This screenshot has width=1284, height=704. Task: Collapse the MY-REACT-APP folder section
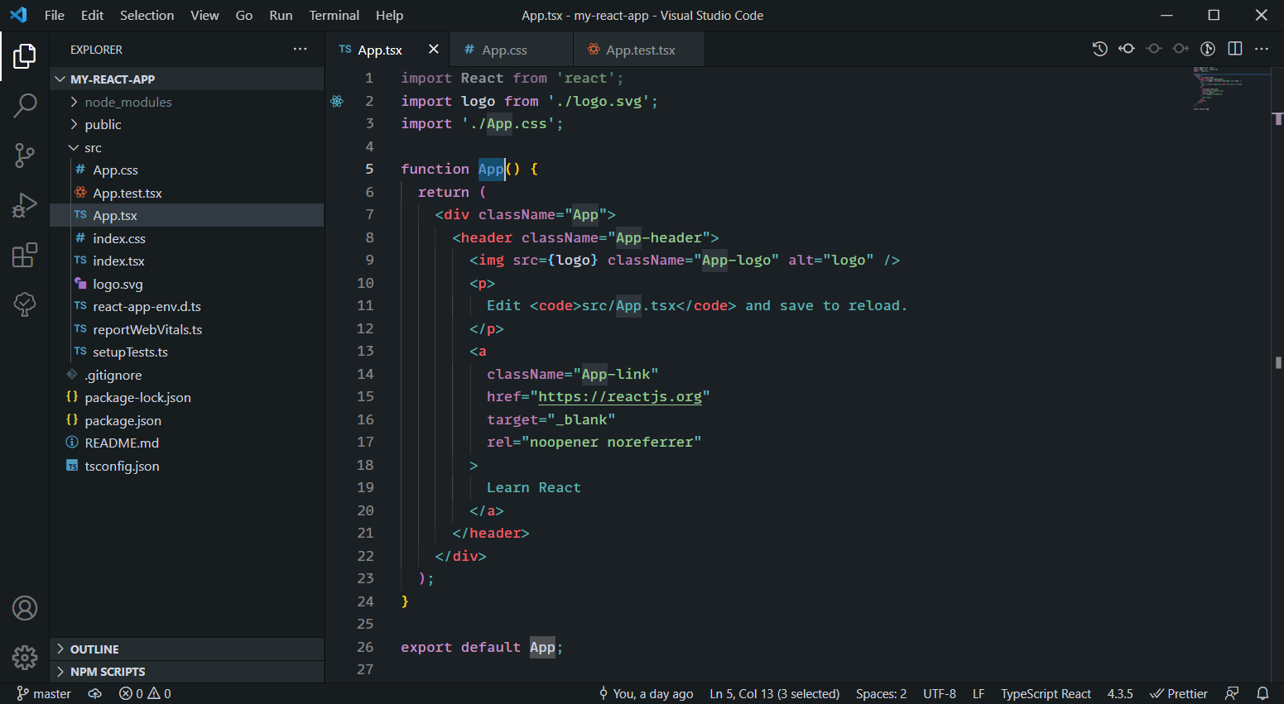(187, 79)
